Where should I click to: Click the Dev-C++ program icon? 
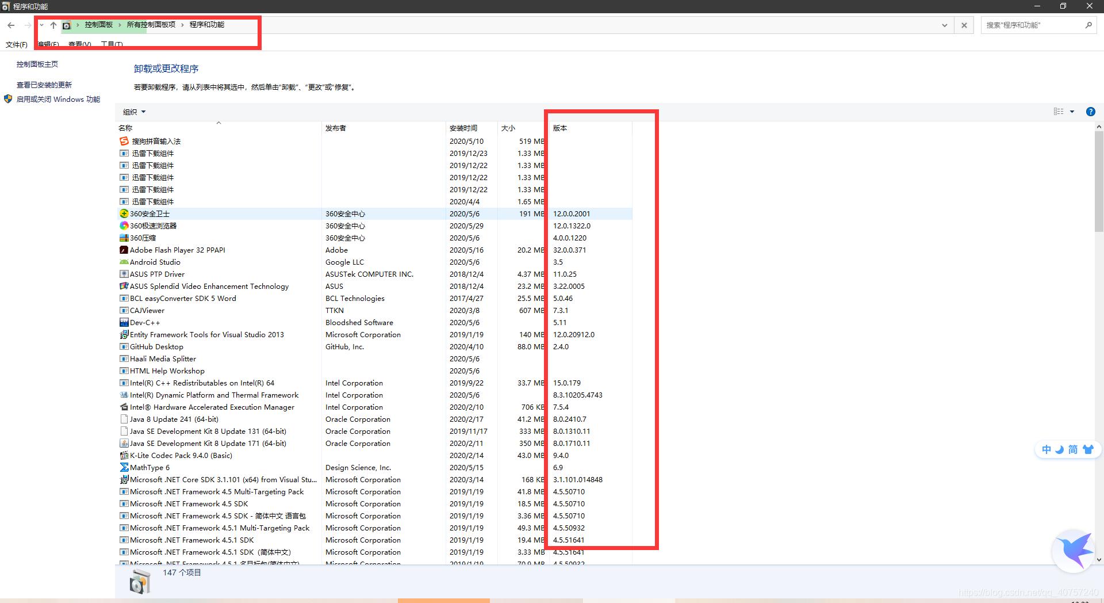coord(124,322)
